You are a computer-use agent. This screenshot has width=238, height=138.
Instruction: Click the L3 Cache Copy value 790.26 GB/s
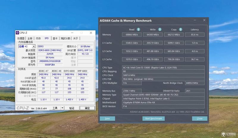pyautogui.click(x=174, y=59)
